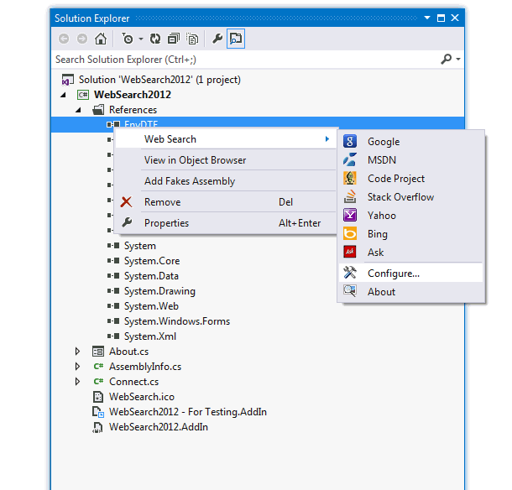This screenshot has height=490, width=512.
Task: Choose Properties in context menu
Action: point(225,222)
